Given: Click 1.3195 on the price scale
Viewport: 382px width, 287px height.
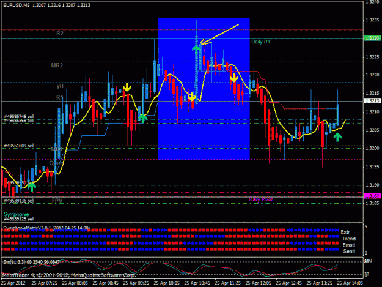Looking at the screenshot, I should click(372, 167).
